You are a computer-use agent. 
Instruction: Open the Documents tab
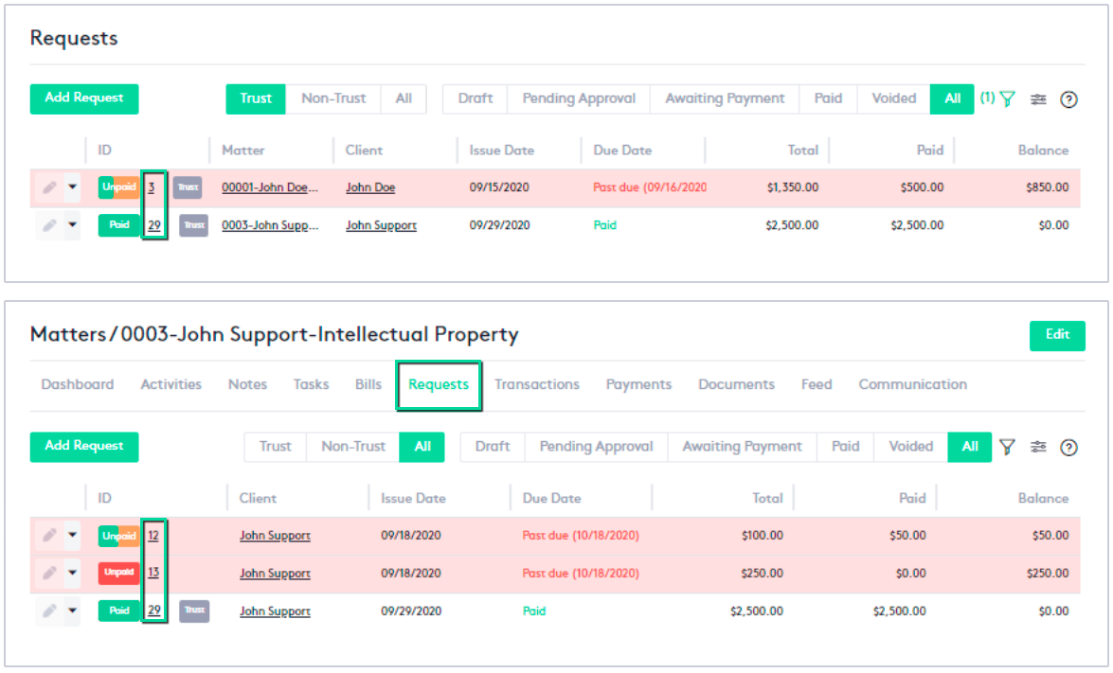tap(736, 384)
